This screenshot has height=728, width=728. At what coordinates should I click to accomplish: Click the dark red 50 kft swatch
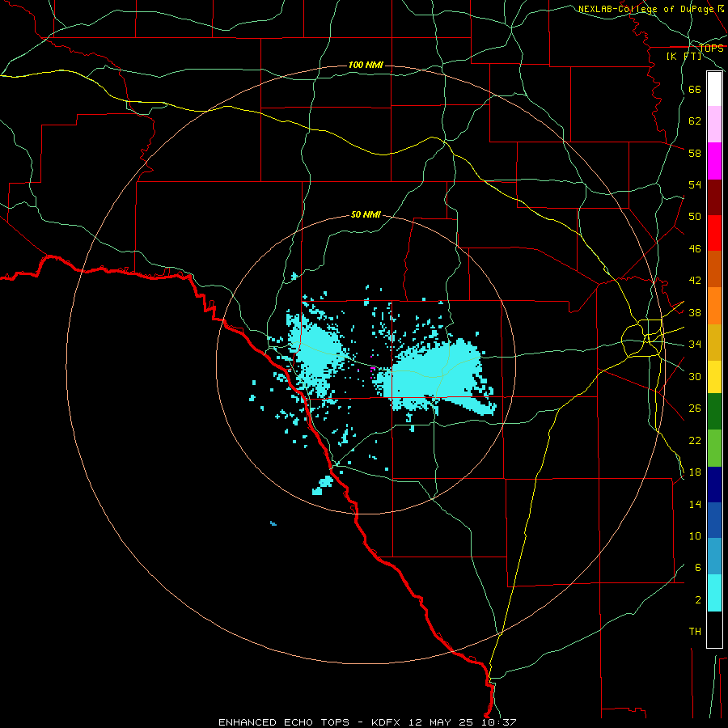coord(714,197)
